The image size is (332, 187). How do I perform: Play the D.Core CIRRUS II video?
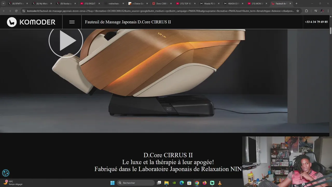tap(66, 41)
